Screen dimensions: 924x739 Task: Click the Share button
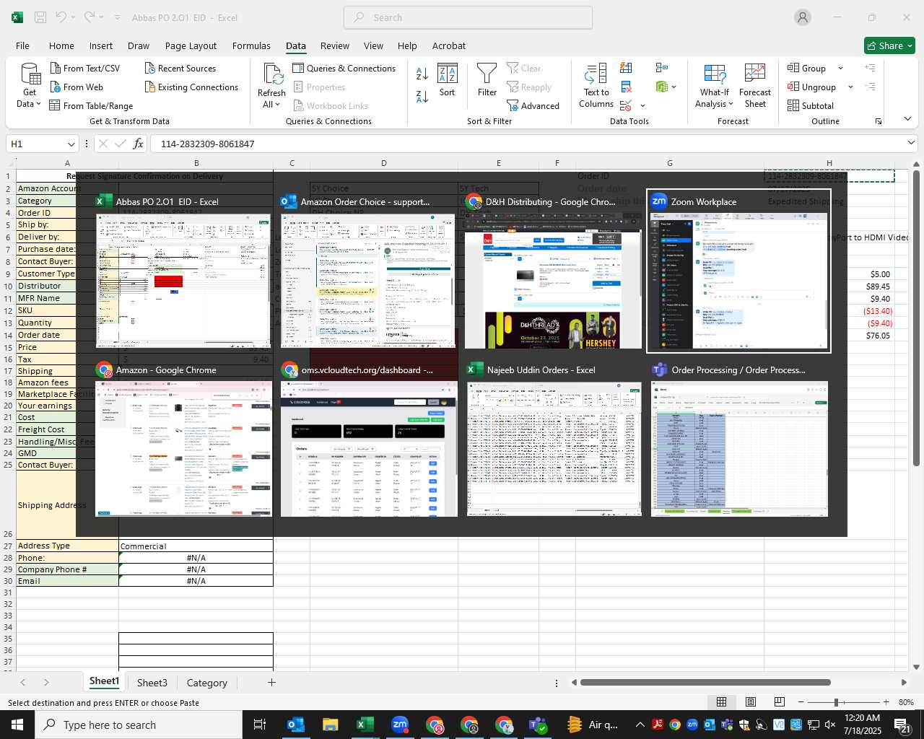889,45
